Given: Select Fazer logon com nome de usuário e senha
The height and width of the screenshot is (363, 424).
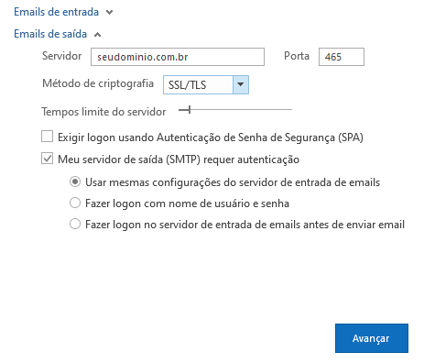Looking at the screenshot, I should [x=75, y=203].
